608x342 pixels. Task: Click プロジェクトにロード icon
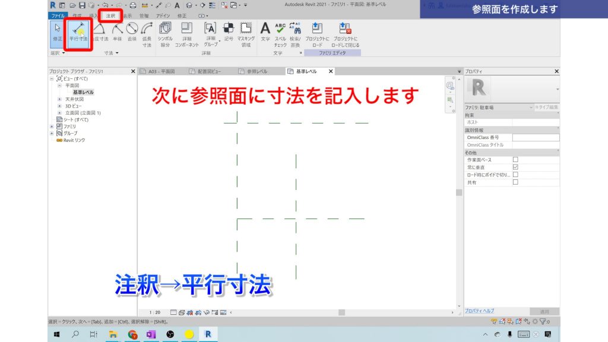tap(317, 33)
